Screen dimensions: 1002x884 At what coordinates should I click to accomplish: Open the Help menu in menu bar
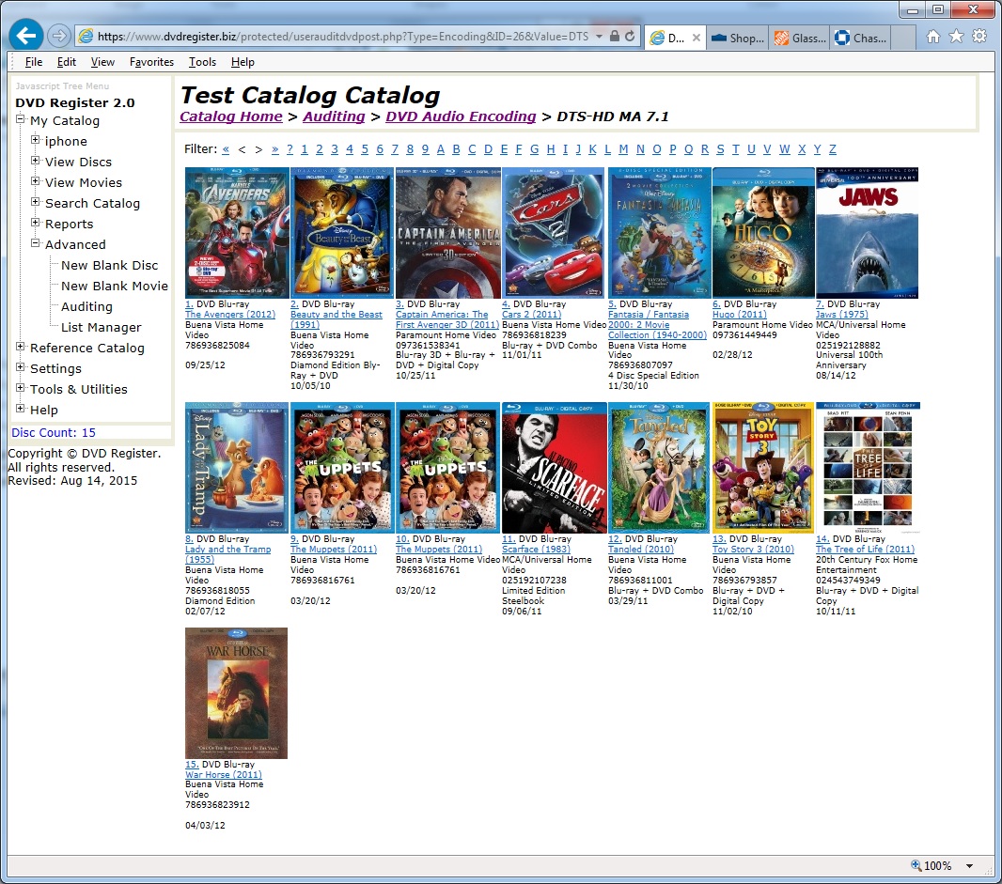point(243,62)
